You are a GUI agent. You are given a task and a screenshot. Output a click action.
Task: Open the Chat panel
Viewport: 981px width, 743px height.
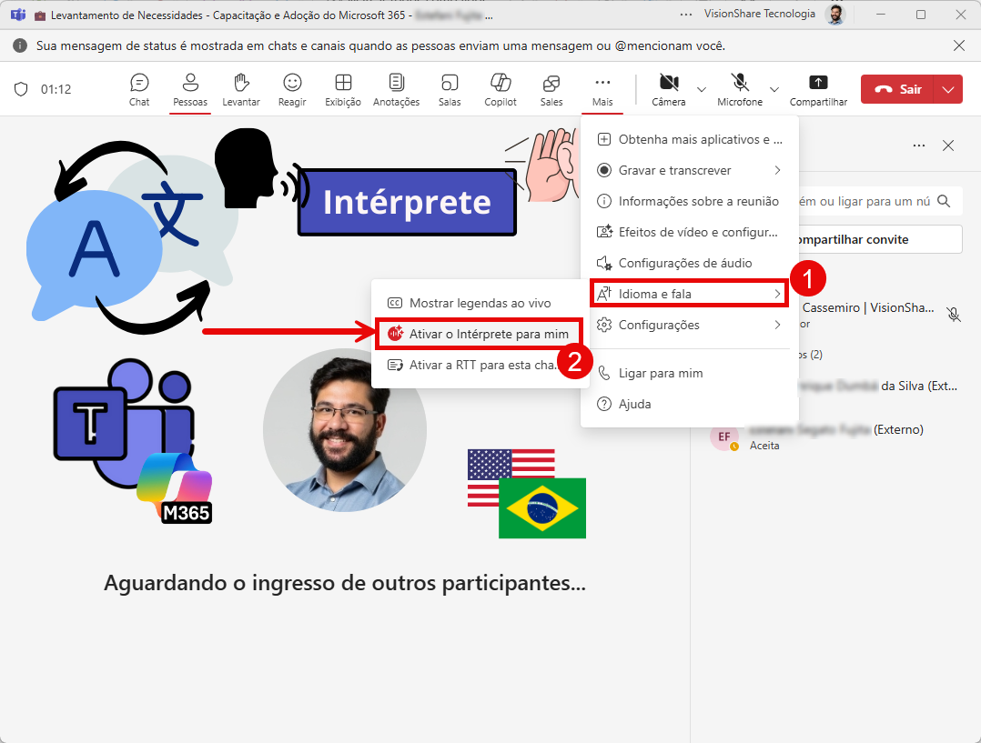coord(139,89)
